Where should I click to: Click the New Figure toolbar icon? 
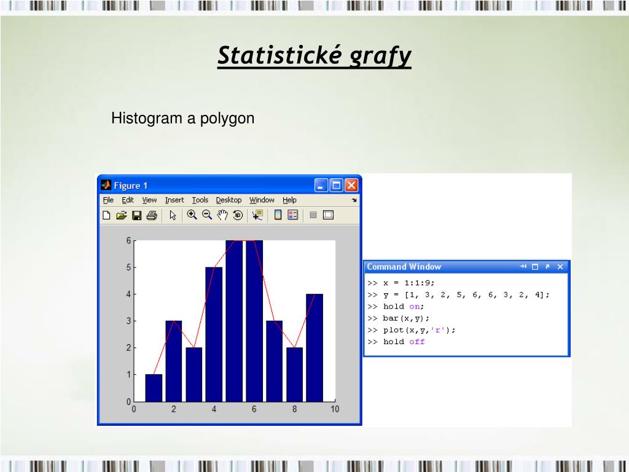coord(106,215)
